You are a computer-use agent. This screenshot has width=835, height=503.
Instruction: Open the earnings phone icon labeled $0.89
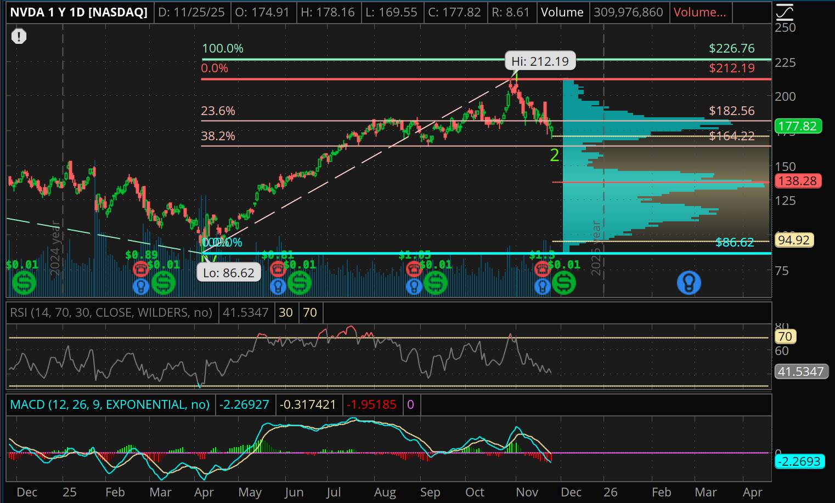(x=141, y=268)
